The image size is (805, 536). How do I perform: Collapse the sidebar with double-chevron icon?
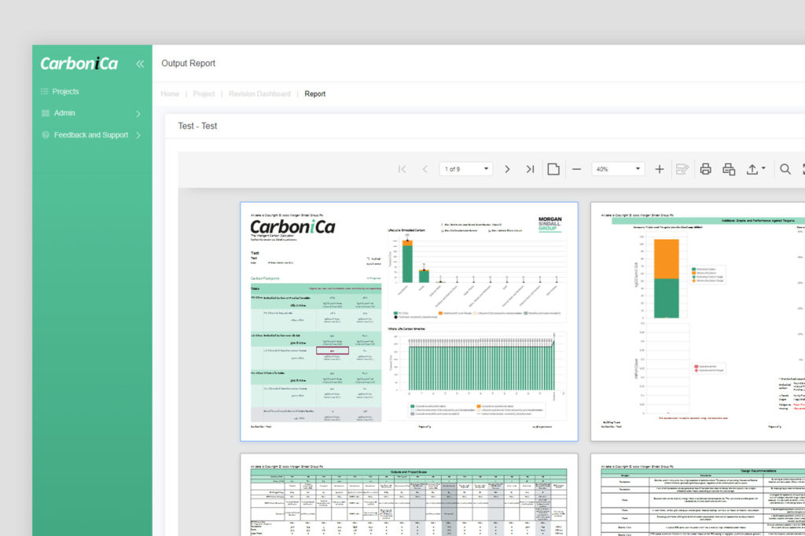pos(140,64)
